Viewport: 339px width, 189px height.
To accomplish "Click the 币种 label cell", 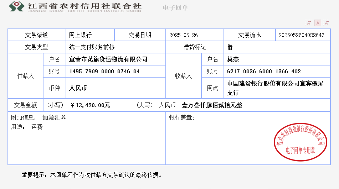I will tap(55, 88).
